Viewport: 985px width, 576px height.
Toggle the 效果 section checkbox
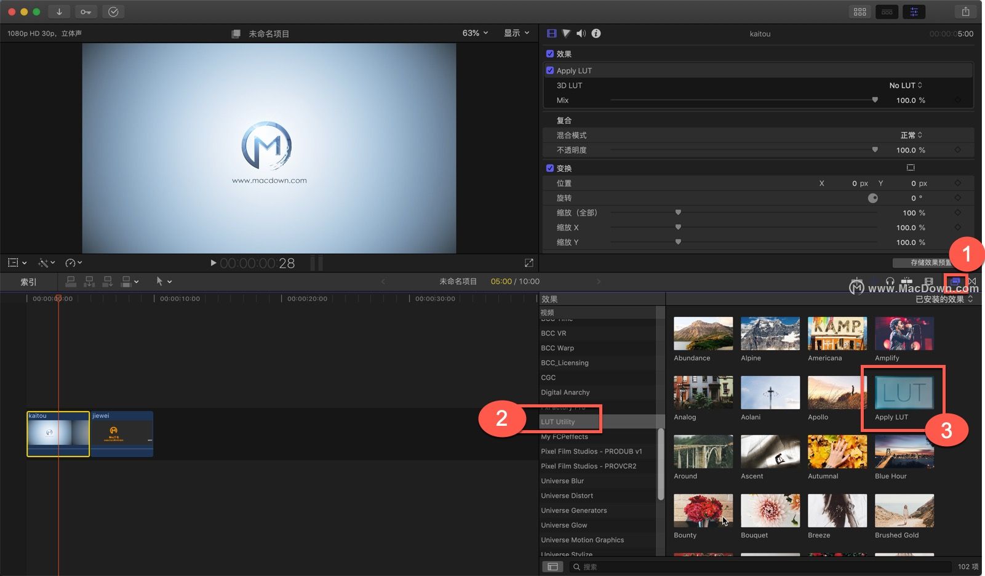click(550, 54)
